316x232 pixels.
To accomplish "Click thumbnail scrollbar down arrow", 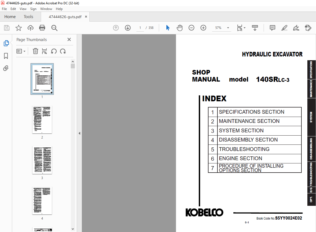I will click(x=73, y=229).
